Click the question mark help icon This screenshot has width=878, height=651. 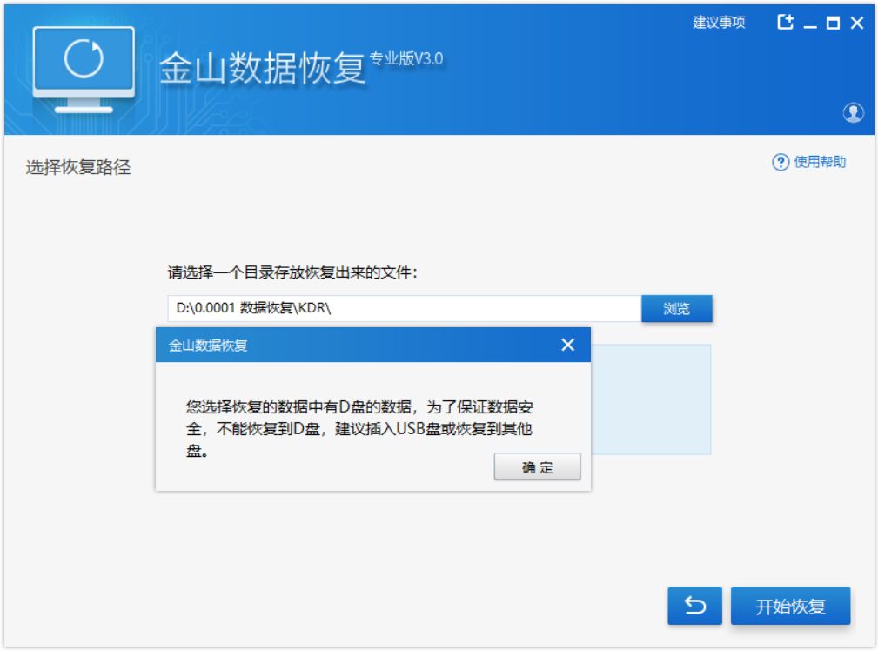click(781, 163)
